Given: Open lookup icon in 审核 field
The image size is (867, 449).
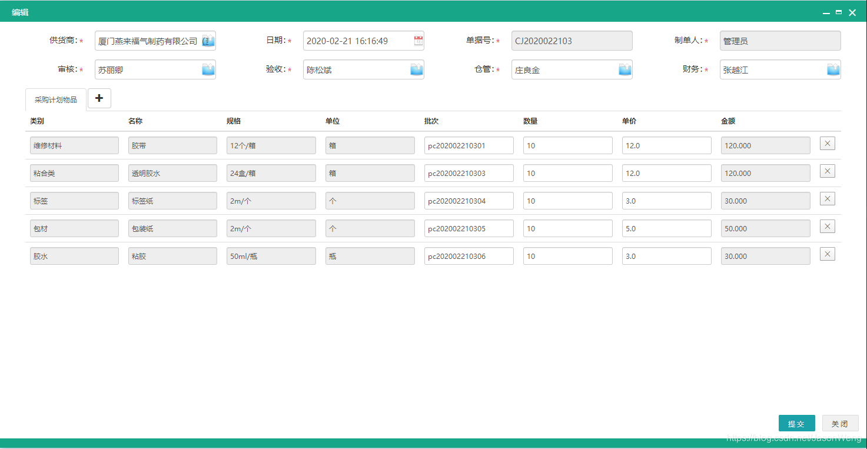Looking at the screenshot, I should (208, 70).
